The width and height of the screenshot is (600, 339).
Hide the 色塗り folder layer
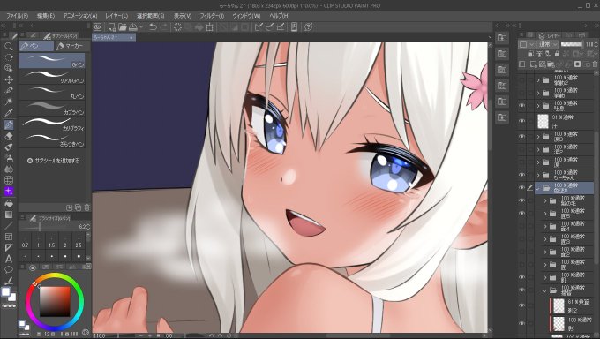pos(522,188)
